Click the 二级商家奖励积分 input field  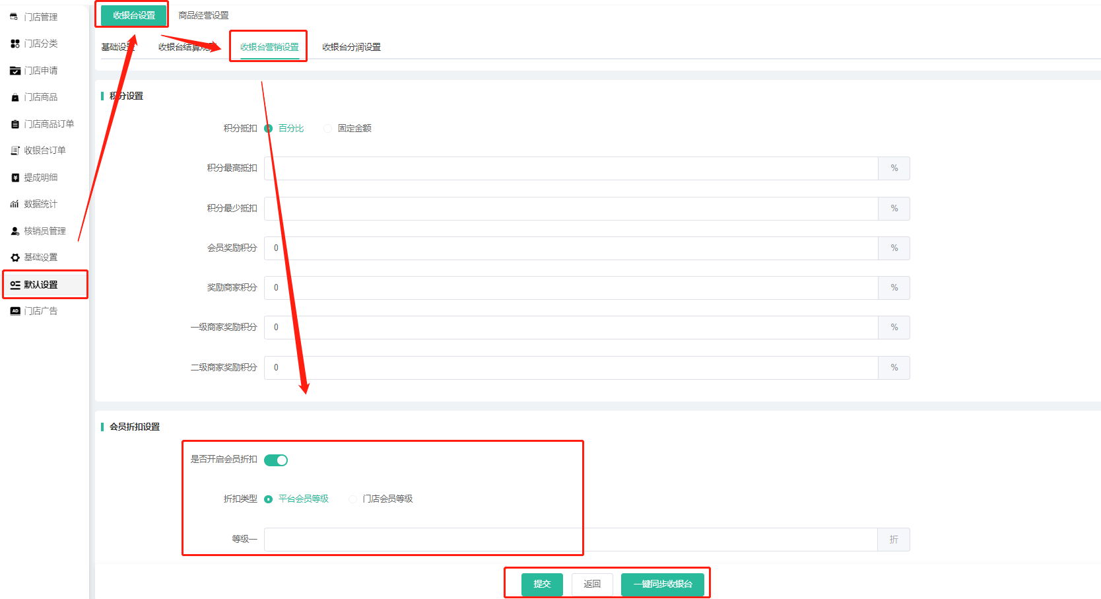571,368
